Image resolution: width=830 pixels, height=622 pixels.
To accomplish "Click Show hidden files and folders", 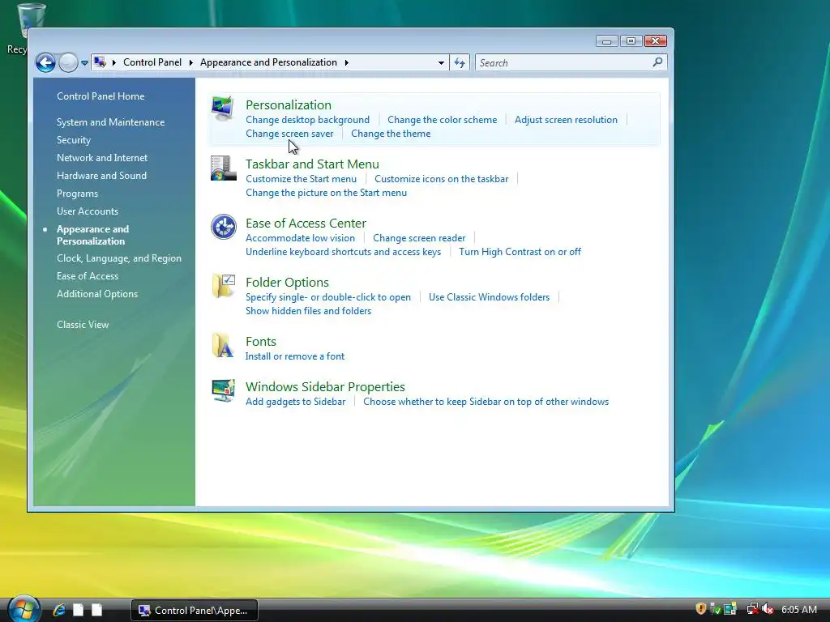I will (309, 311).
